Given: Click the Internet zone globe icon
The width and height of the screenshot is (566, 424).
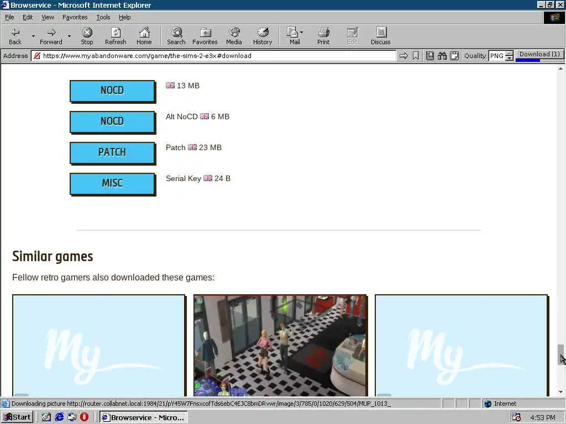Looking at the screenshot, I should [488, 404].
